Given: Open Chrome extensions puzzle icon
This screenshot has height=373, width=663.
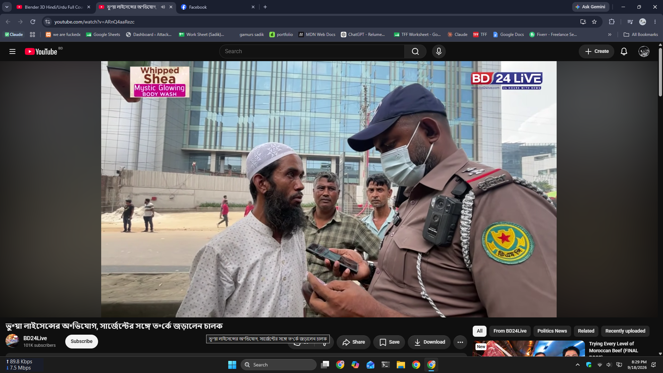Looking at the screenshot, I should coord(612,22).
